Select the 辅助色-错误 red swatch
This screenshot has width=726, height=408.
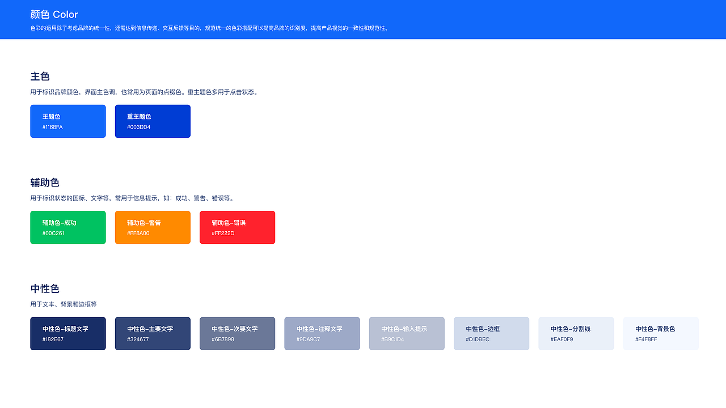pyautogui.click(x=237, y=227)
